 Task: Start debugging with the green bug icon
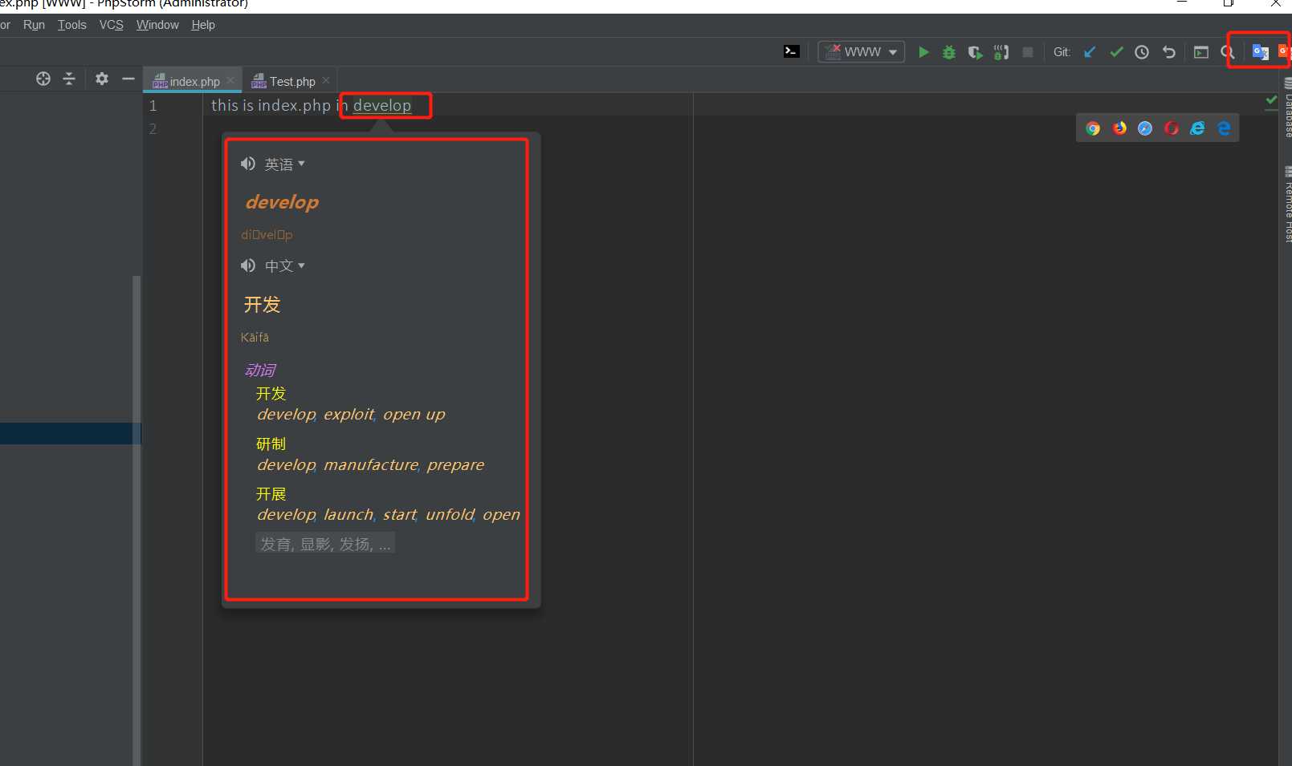[x=949, y=52]
